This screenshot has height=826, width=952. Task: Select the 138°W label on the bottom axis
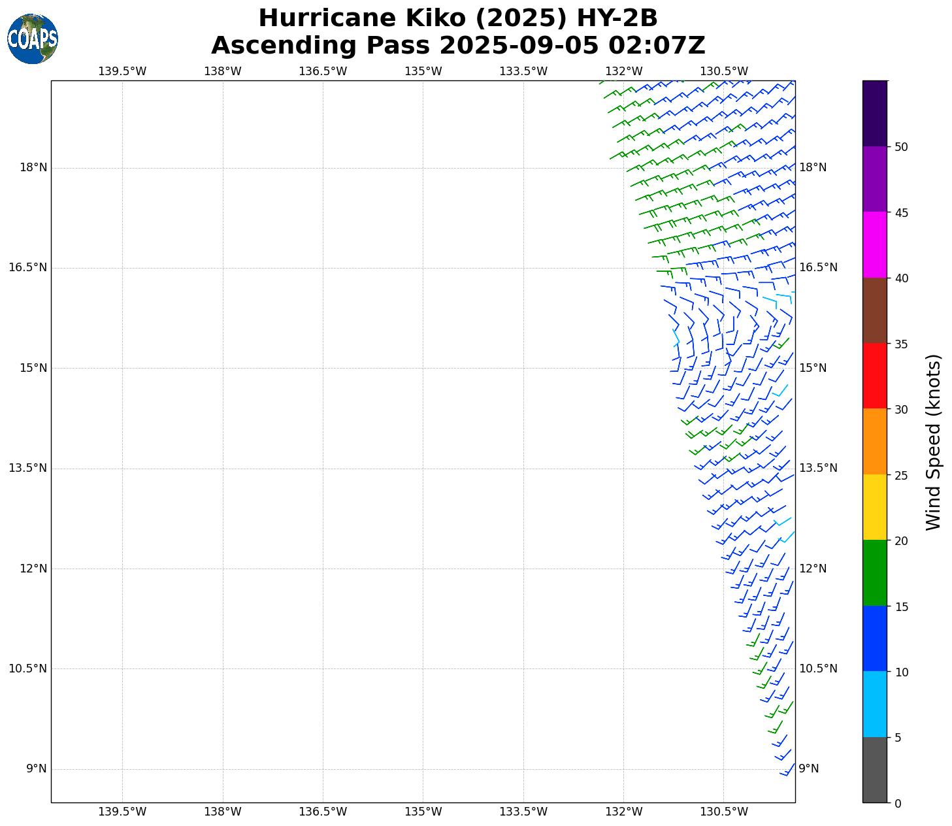coord(223,812)
